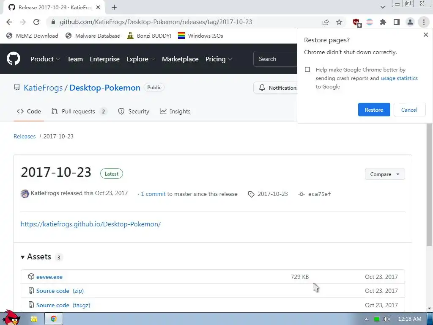Show hidden tray icons arrow
Image resolution: width=433 pixels, height=325 pixels.
pos(366,319)
